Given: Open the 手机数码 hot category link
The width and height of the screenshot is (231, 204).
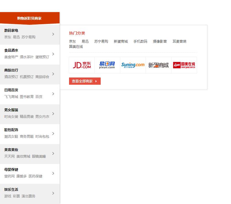Looking at the screenshot, I should pos(140,41).
